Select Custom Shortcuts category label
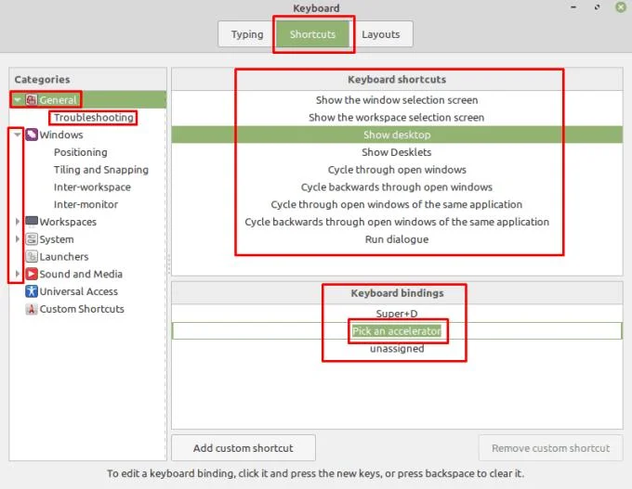 82,309
